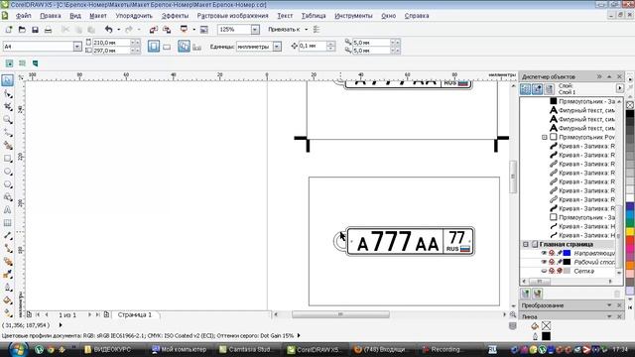Screen dimensions: 635x357
Task: Click the Import icon
Action: coord(154,30)
